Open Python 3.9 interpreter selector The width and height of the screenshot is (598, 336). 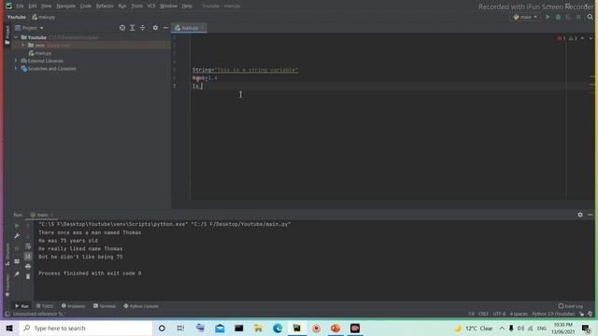pos(553,314)
